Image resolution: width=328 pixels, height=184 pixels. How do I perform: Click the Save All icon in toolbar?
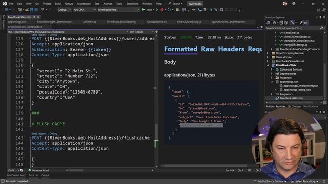click(36, 10)
